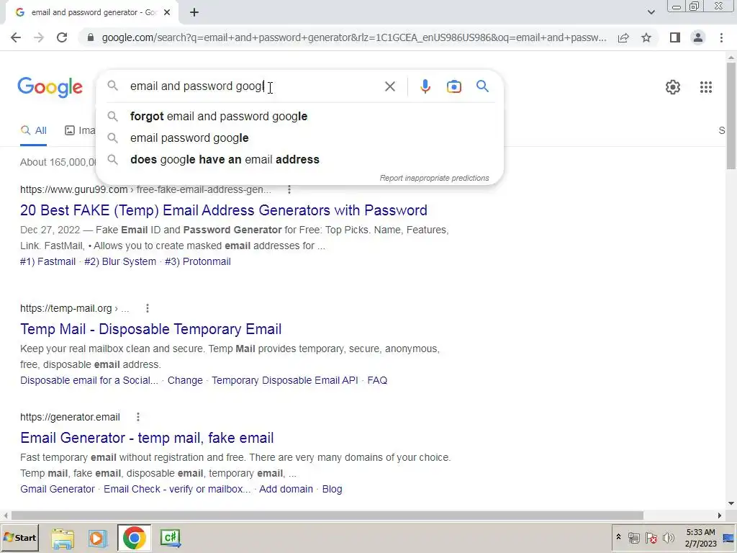
Task: Open '#2) Blur System' sitelink
Action: tap(120, 261)
